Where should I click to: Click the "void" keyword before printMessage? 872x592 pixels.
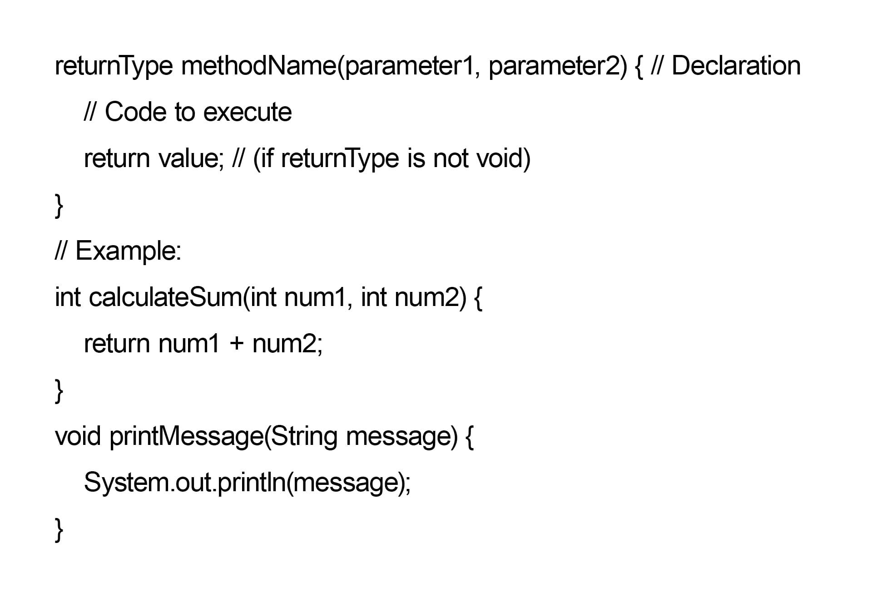pyautogui.click(x=77, y=436)
